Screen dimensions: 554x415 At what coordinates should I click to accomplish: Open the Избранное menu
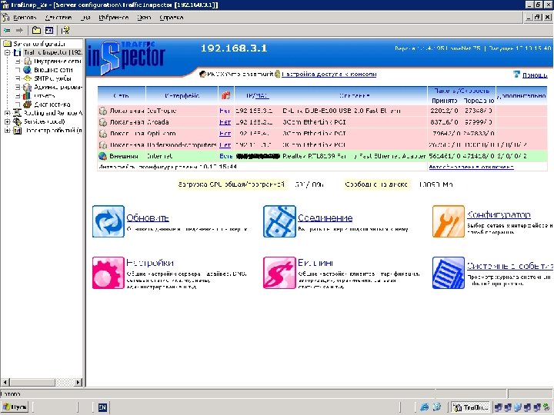113,17
